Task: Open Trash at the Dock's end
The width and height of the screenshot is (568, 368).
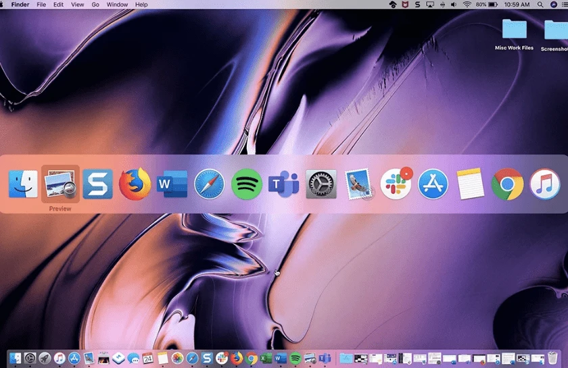Action: click(552, 358)
